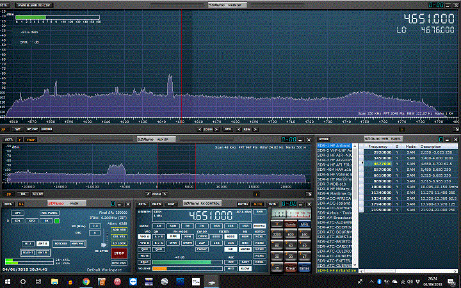Zoom out the Main SP spectrum with left arrow
461x288 pixels.
tap(200, 129)
